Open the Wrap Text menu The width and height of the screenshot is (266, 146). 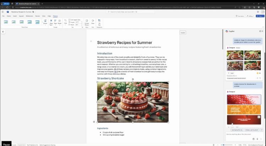point(51,23)
